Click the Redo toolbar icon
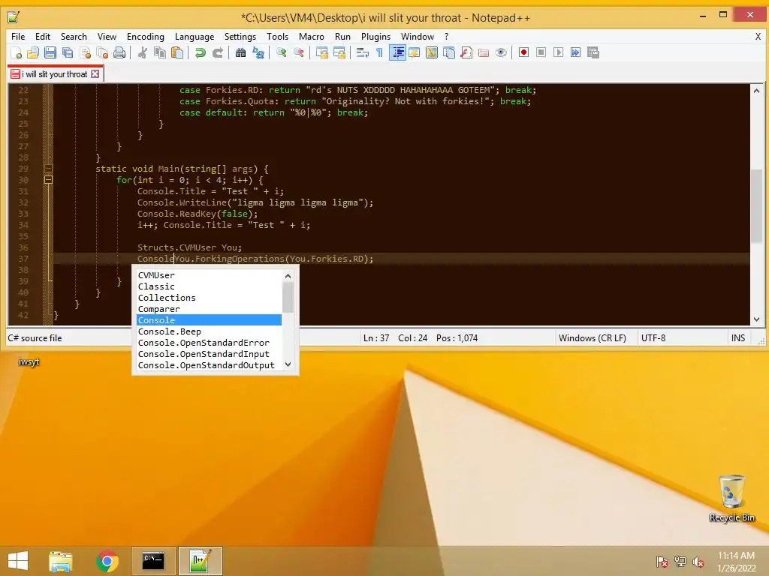This screenshot has width=769, height=576. pos(217,52)
